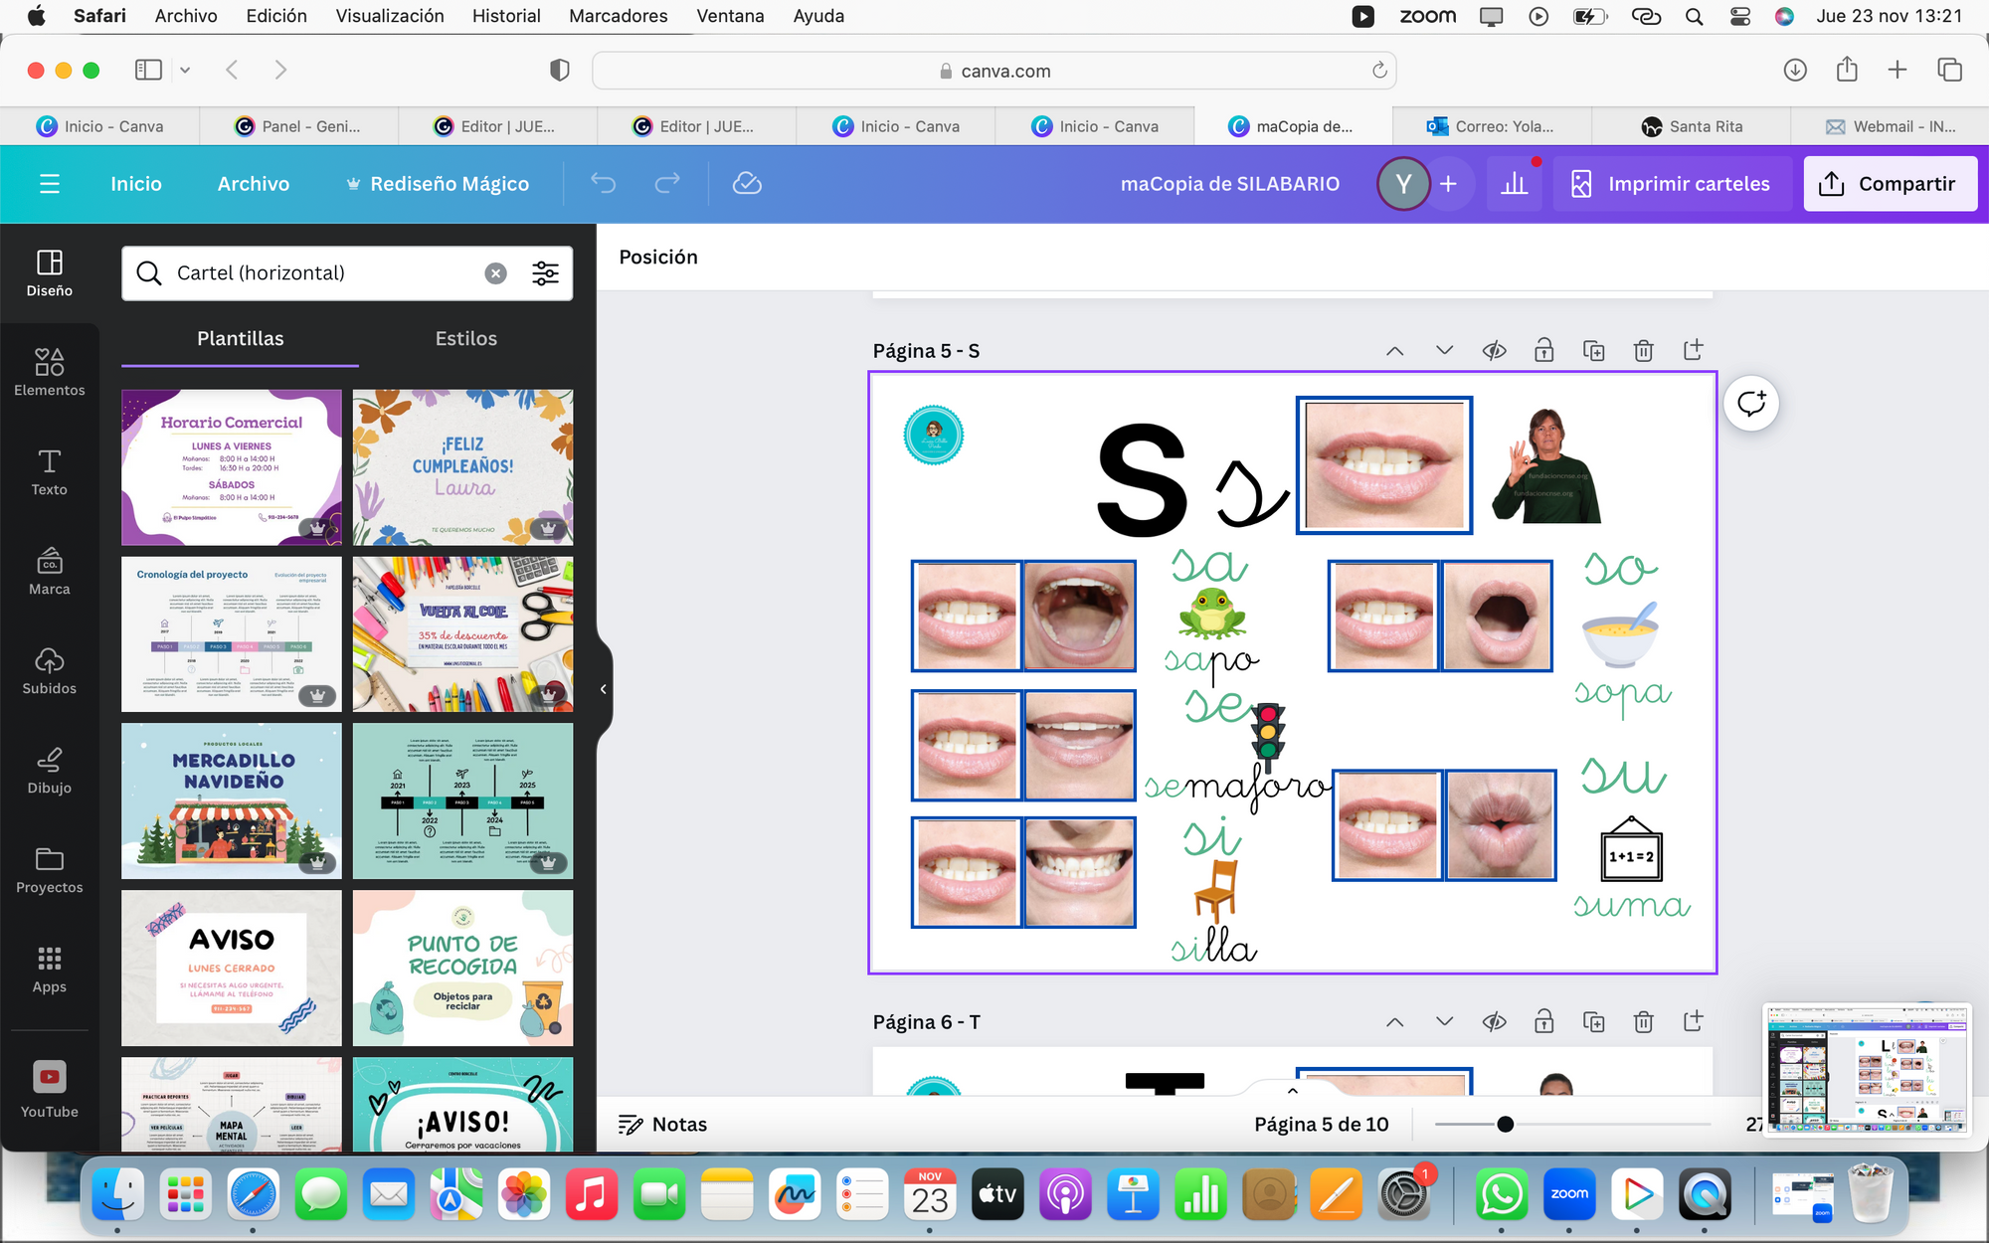Switch to the Estilos tab
Image resolution: width=1989 pixels, height=1243 pixels.
click(465, 338)
